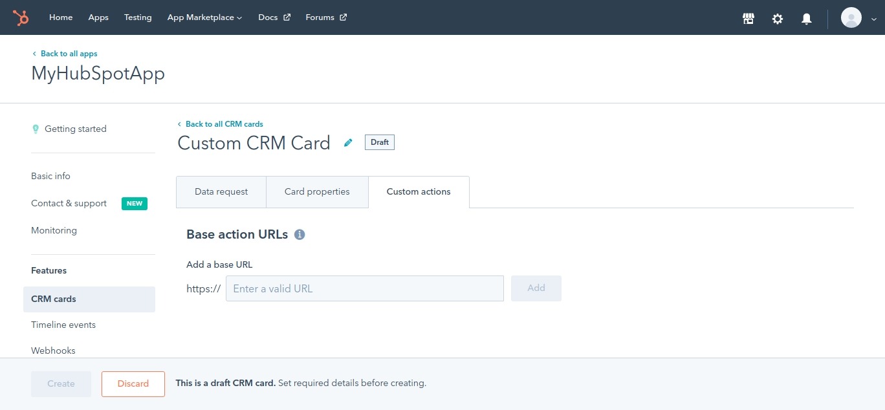
Task: Open settings via the gear icon
Action: (778, 19)
